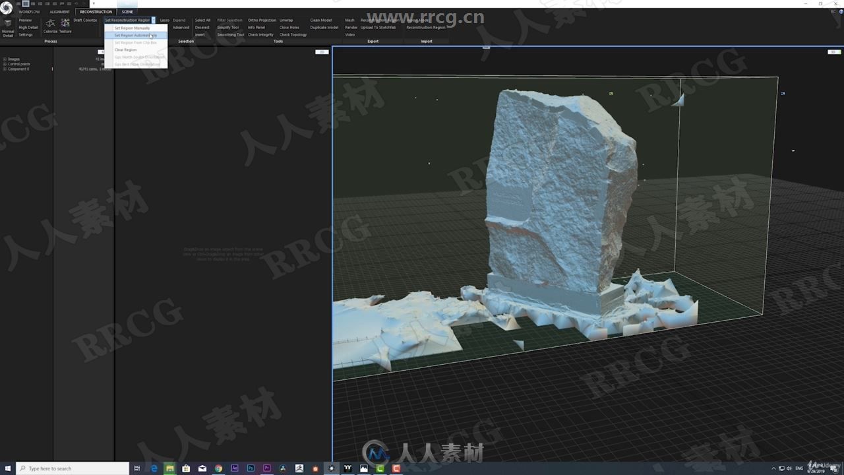The image size is (844, 475).
Task: Activate the Lasso selection tool
Action: 165,20
